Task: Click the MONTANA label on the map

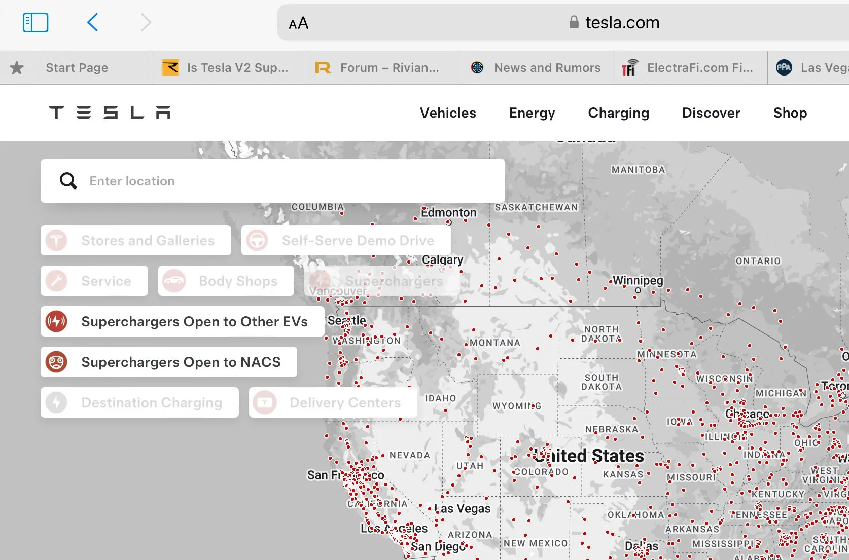Action: pos(495,343)
